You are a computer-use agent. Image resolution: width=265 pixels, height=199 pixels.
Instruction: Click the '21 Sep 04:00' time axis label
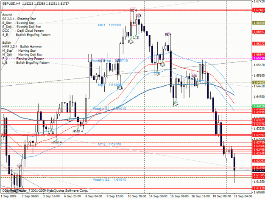243,196
